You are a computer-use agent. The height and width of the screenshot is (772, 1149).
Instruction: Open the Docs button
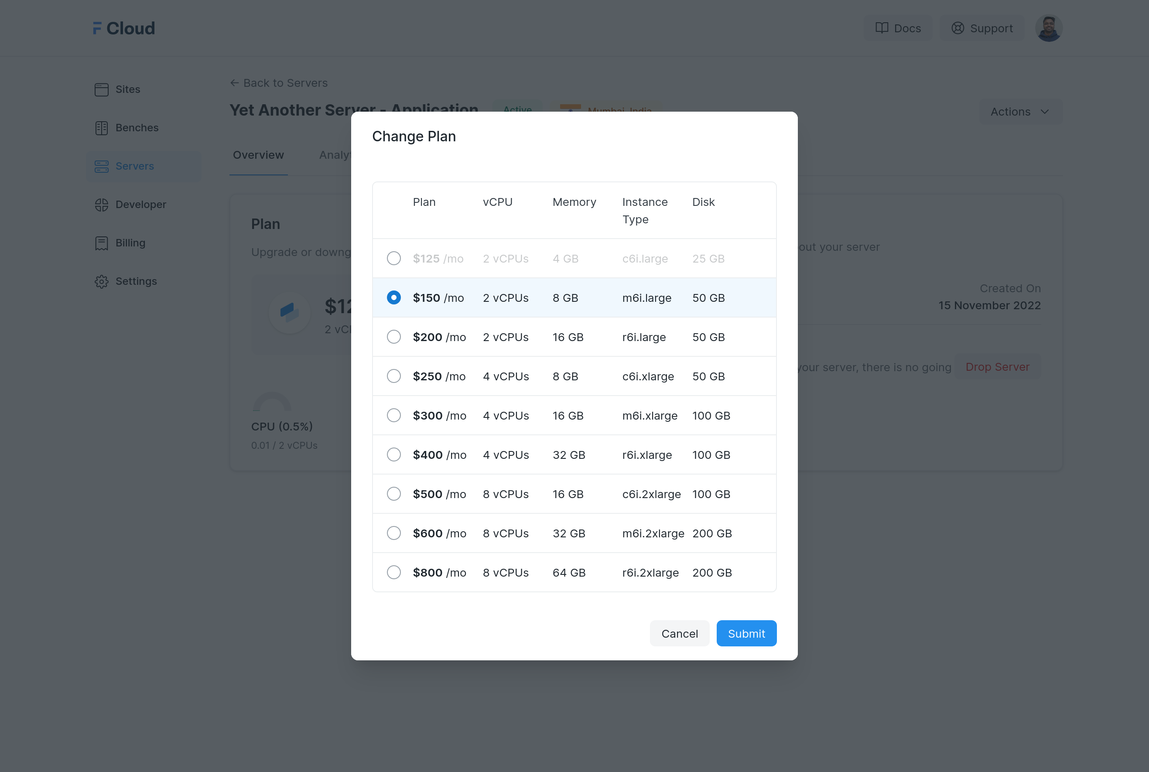tap(898, 28)
